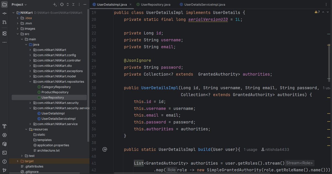This screenshot has height=174, width=332.
Task: Open the Structure tool window icon
Action: tap(4, 33)
